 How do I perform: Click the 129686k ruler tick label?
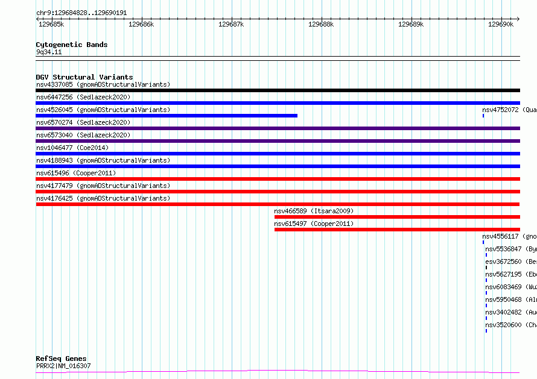click(x=141, y=24)
